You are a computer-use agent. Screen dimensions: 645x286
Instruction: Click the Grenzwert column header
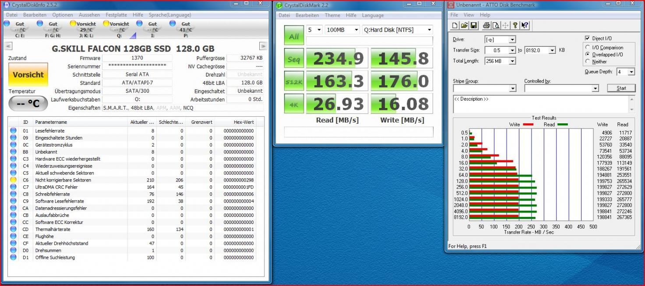pyautogui.click(x=201, y=122)
